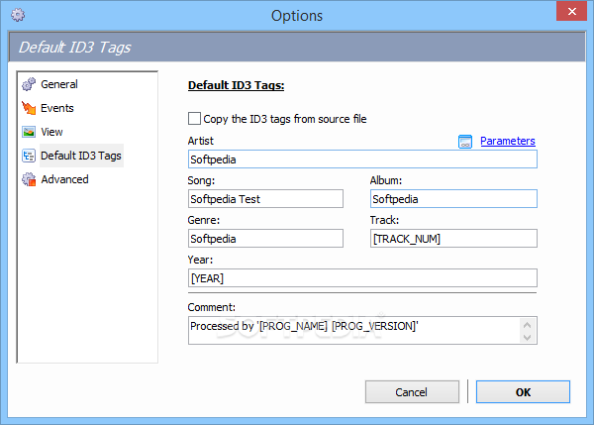This screenshot has width=594, height=425.
Task: Focus the Genre text field
Action: pos(265,239)
